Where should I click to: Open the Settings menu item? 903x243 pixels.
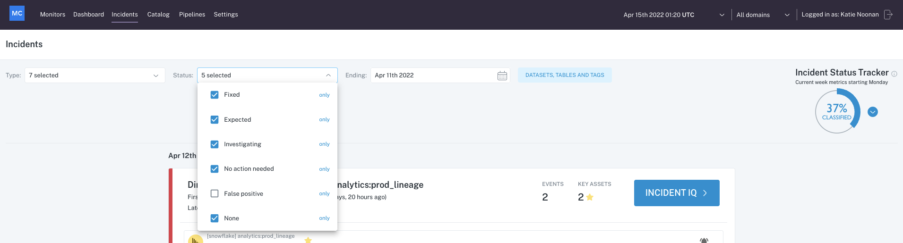coord(226,15)
